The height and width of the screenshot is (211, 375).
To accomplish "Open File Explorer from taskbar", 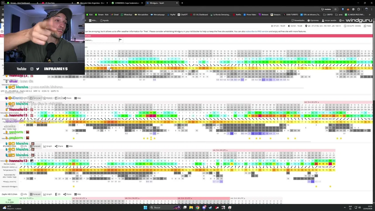I will point(191,207).
